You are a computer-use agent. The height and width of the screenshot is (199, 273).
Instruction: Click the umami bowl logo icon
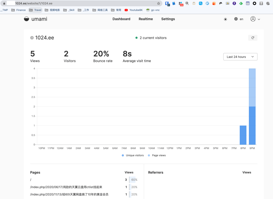(x=26, y=19)
